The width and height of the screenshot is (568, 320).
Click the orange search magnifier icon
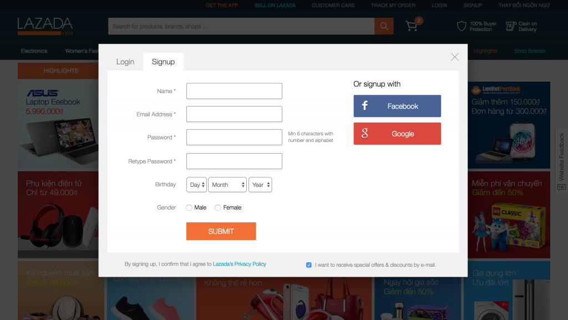tap(384, 26)
